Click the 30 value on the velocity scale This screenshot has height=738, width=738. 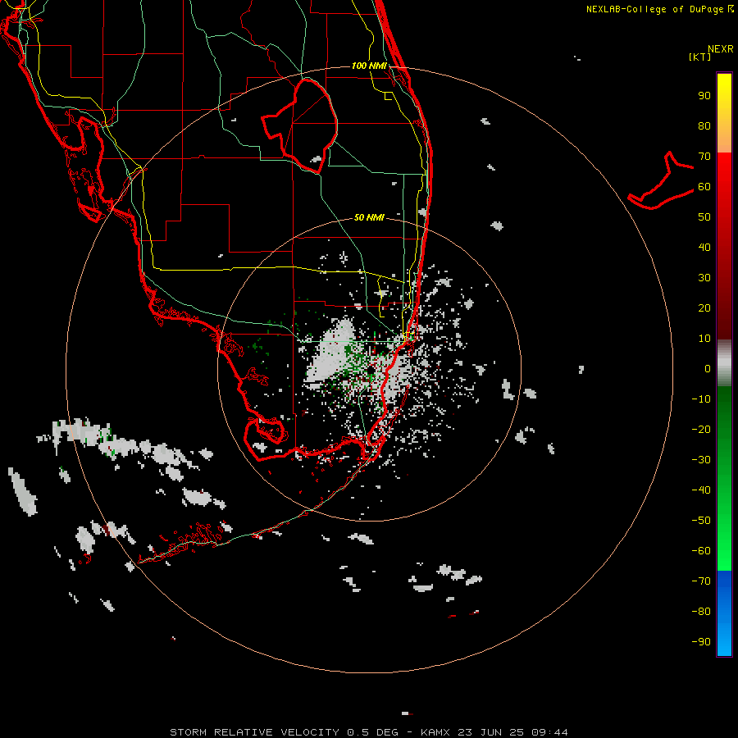(704, 278)
